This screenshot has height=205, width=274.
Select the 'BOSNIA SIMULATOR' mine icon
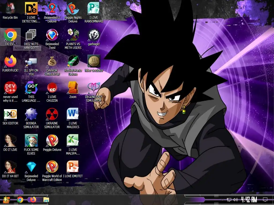[x=31, y=119]
